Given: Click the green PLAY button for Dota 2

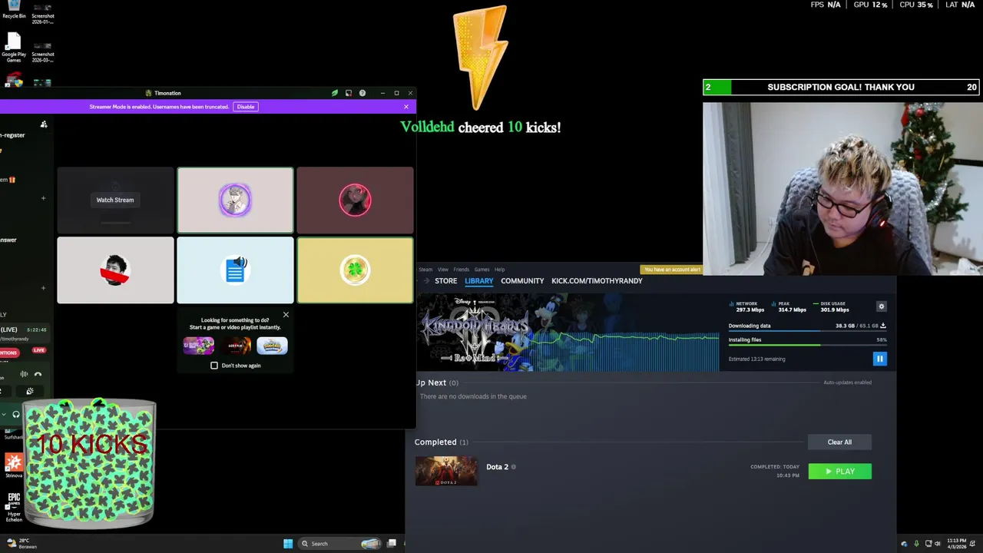Looking at the screenshot, I should [840, 471].
